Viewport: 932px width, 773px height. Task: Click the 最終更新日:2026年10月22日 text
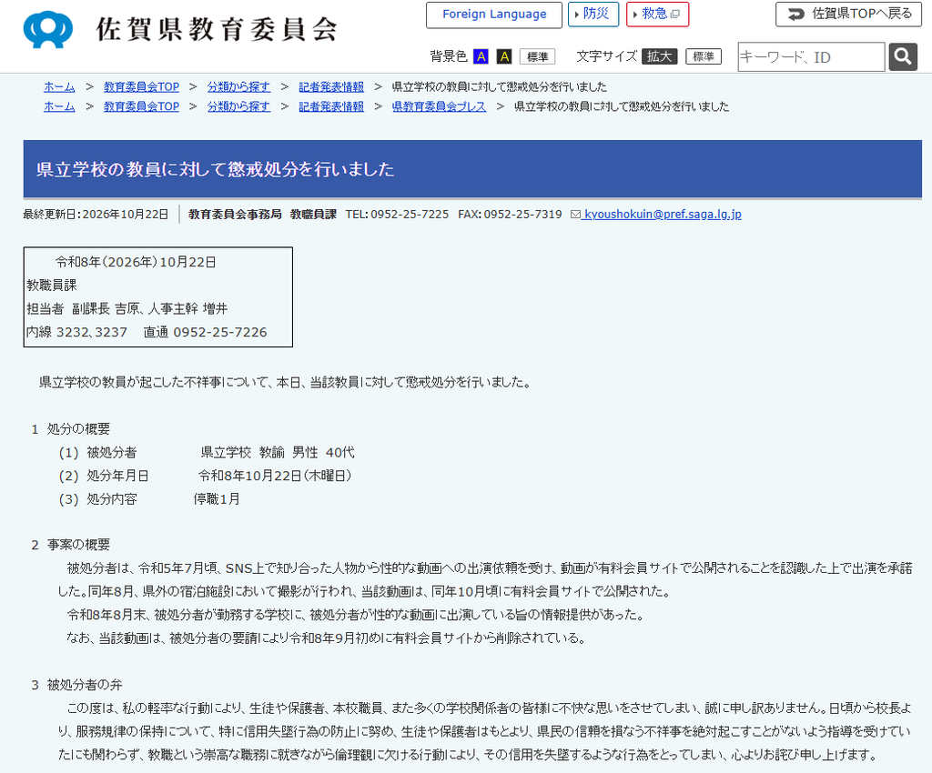(x=96, y=215)
